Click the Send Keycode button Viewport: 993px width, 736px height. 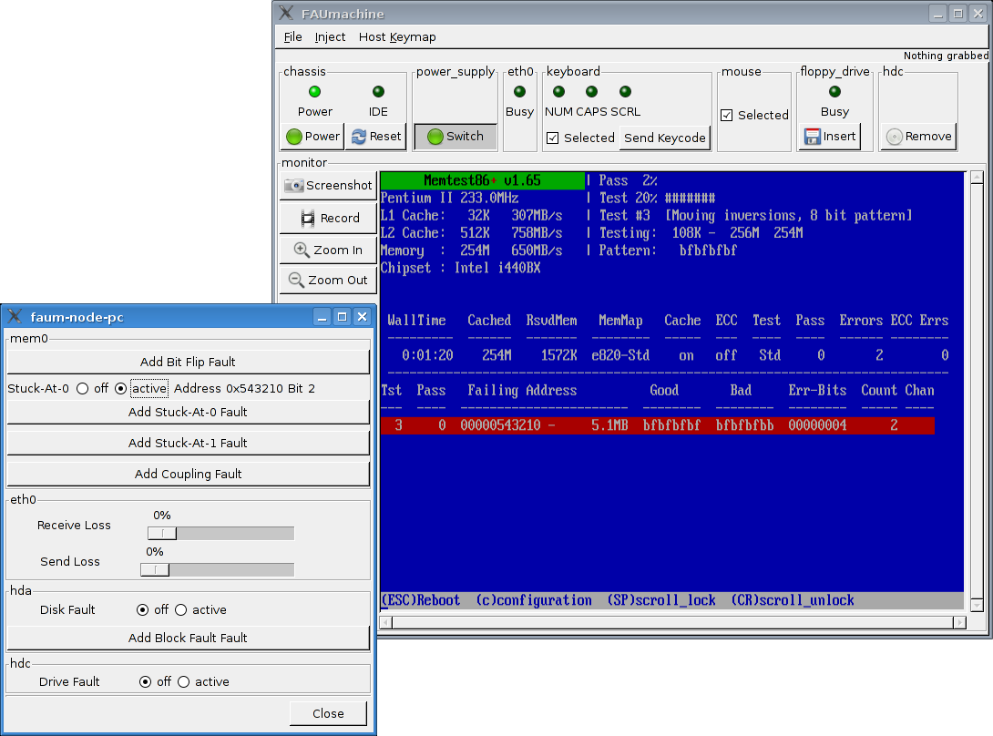tap(664, 138)
